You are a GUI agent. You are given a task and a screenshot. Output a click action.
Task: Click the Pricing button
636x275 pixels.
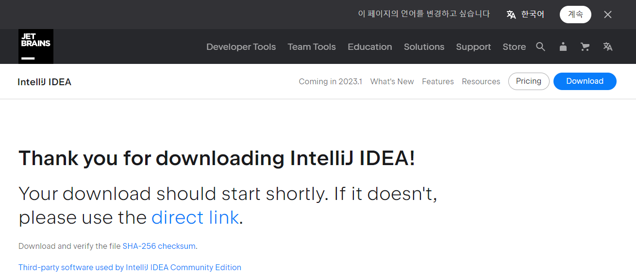click(529, 81)
